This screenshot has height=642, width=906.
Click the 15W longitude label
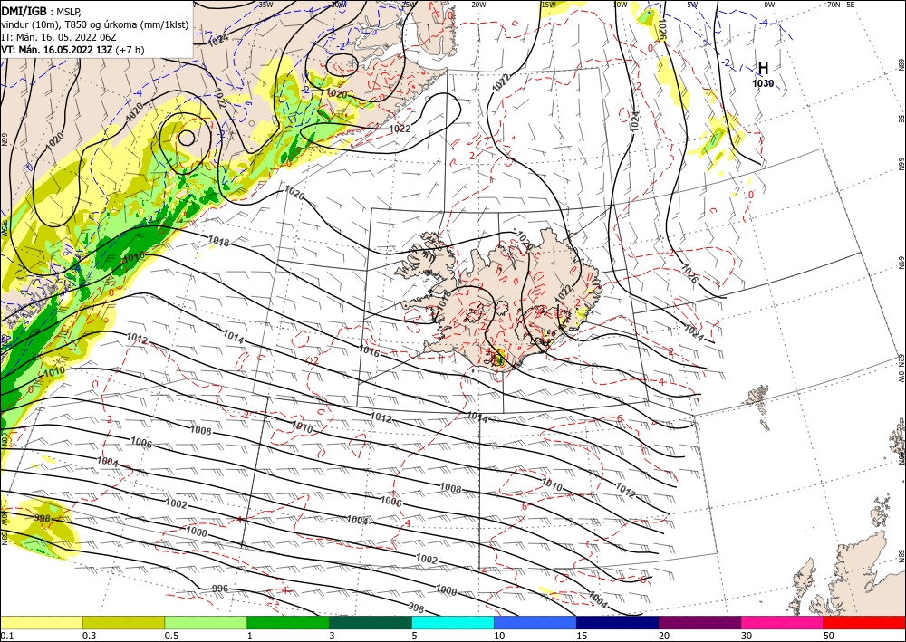548,5
